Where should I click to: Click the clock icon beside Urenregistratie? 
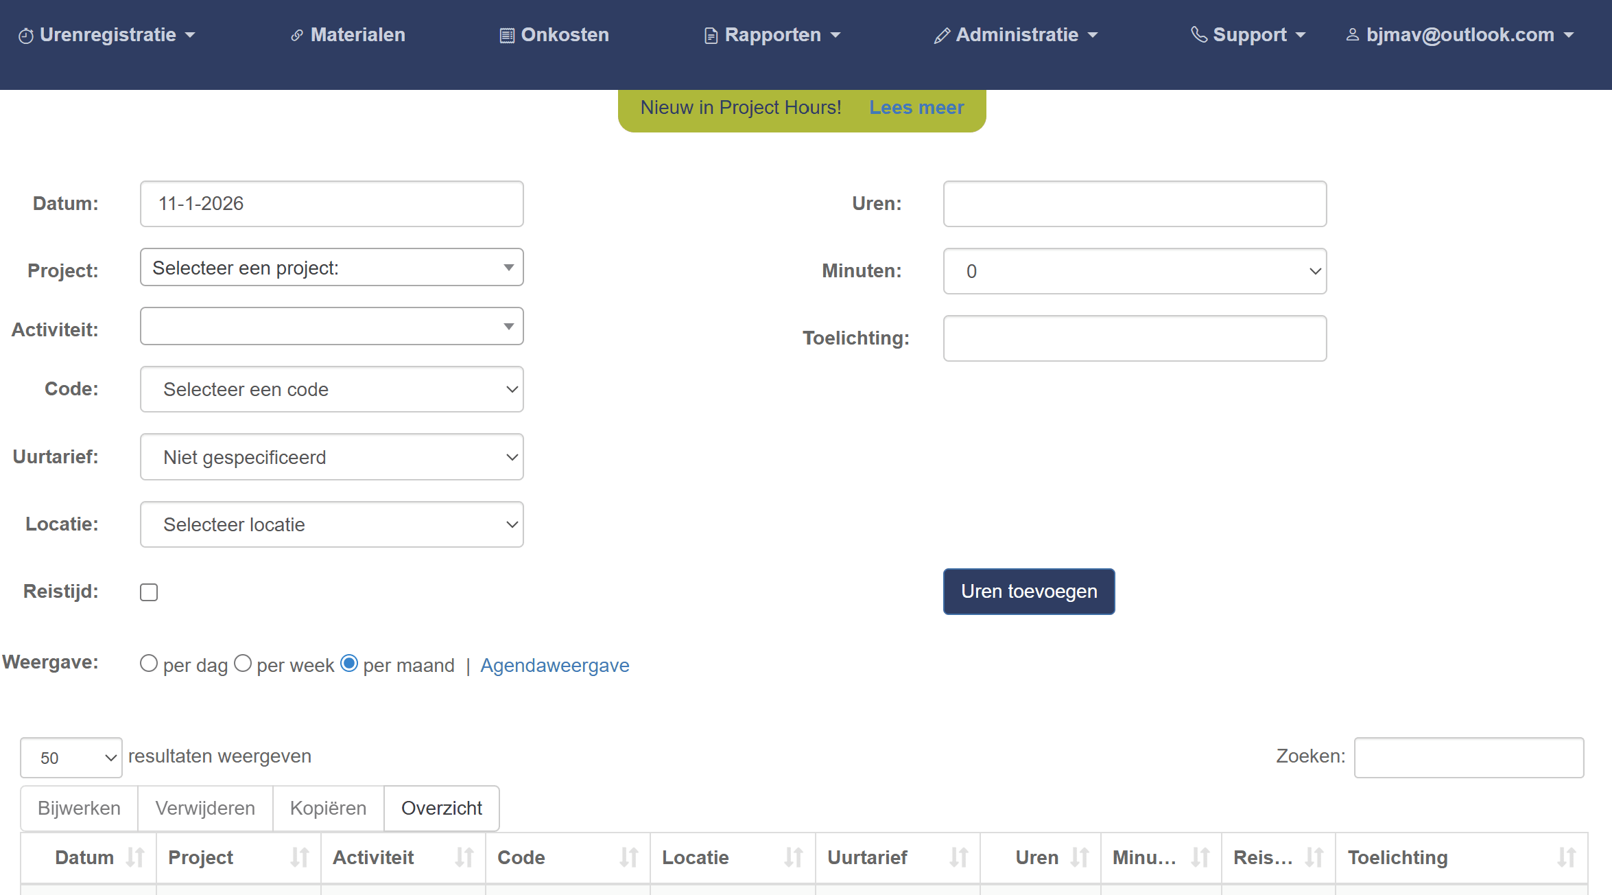(26, 36)
